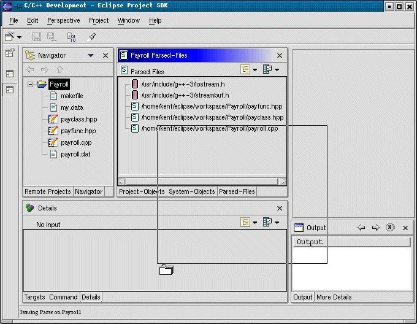
Task: Select the payroll.cpp file icon in Navigator
Action: (53, 142)
